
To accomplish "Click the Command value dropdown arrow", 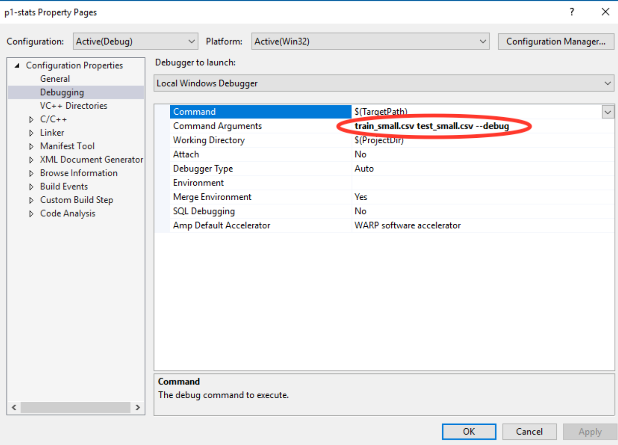I will click(x=607, y=112).
